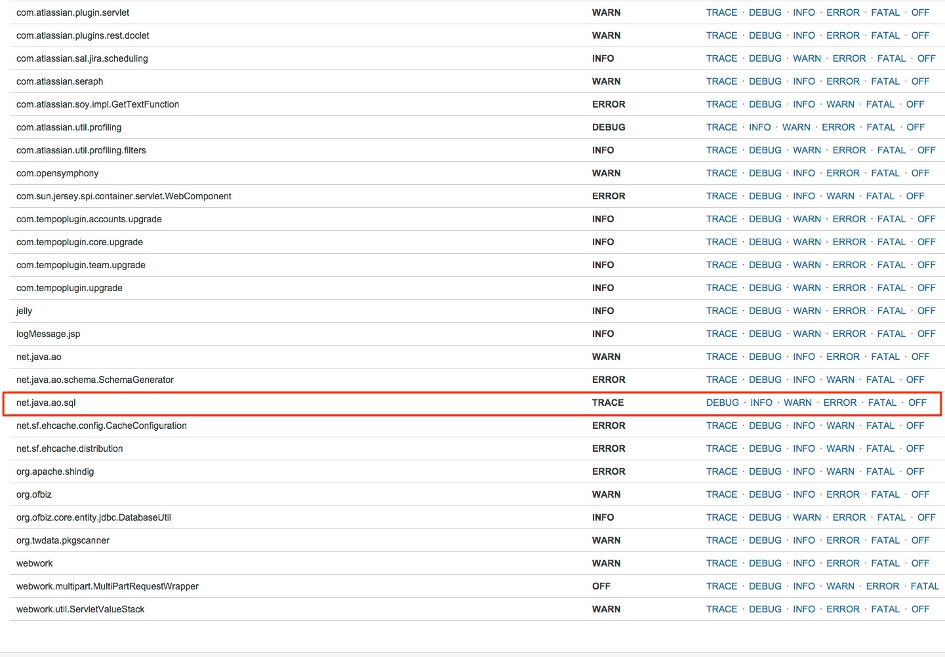The height and width of the screenshot is (657, 945).
Task: Set com.atlassian.plugins.rest.doclet level to DEBUG
Action: click(x=765, y=35)
